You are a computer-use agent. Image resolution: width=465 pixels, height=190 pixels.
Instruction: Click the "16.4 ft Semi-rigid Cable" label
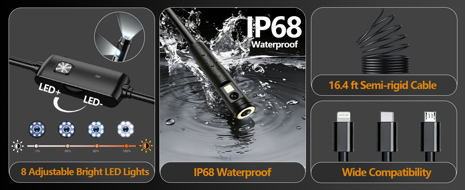pos(383,85)
